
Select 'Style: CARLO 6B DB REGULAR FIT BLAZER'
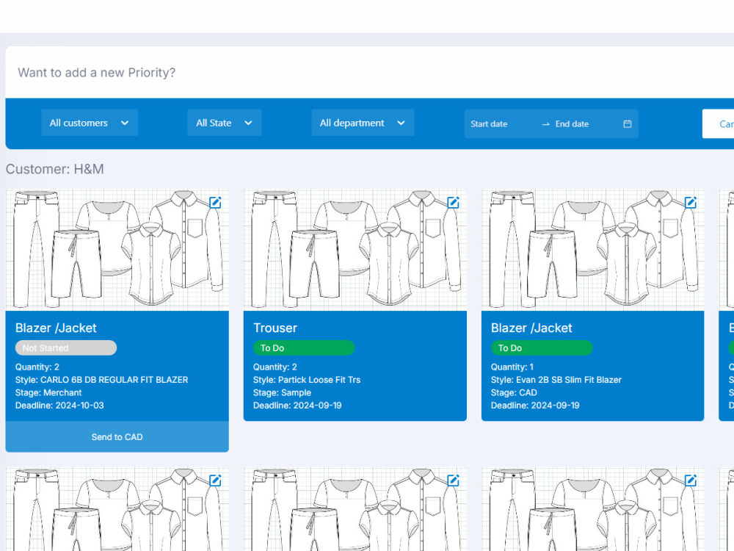101,380
